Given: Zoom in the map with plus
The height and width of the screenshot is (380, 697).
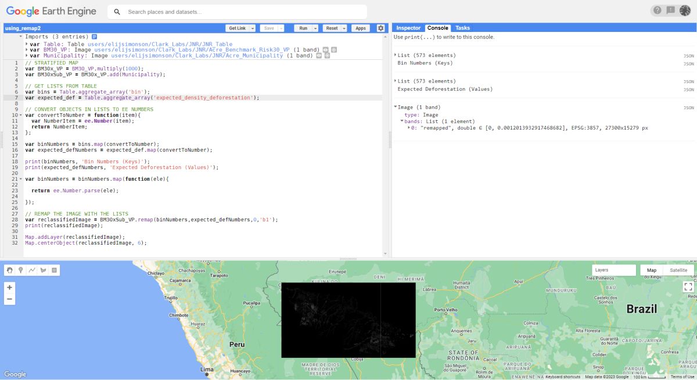Looking at the screenshot, I should (x=9, y=288).
